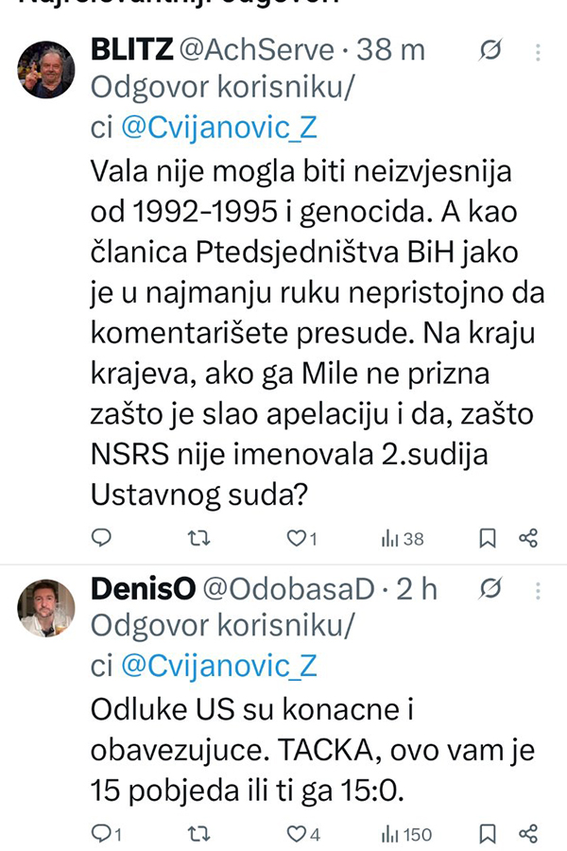The height and width of the screenshot is (851, 567).
Task: Like the BLITZ tweet
Action: pyautogui.click(x=296, y=538)
